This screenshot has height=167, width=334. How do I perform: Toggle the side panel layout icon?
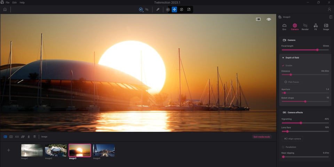[331, 17]
